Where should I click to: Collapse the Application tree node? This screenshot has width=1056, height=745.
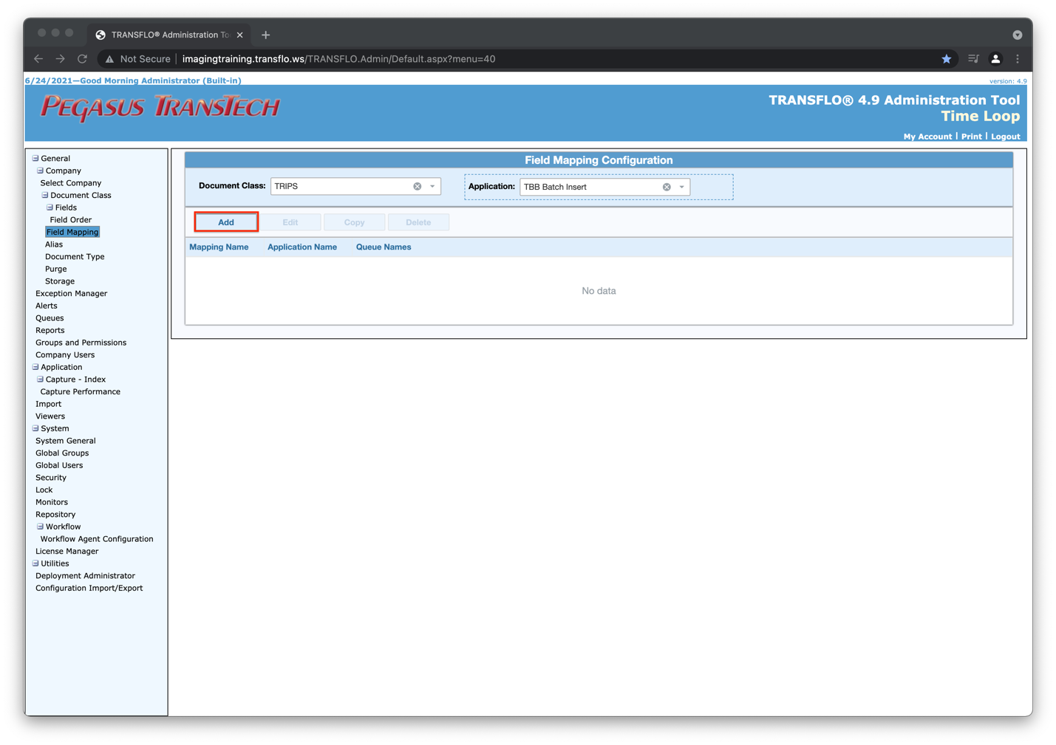tap(35, 367)
